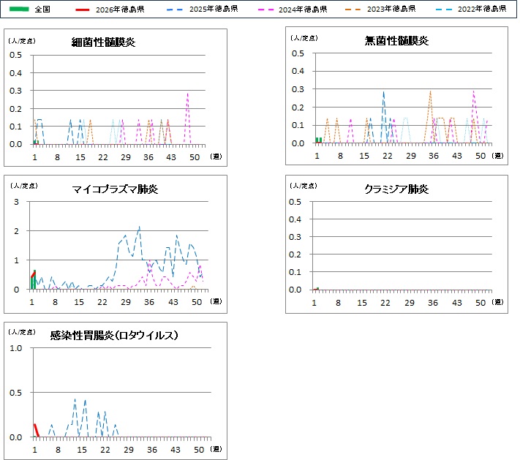Click the クラミジア肺炎 chart title
The width and height of the screenshot is (520, 460).
396,189
